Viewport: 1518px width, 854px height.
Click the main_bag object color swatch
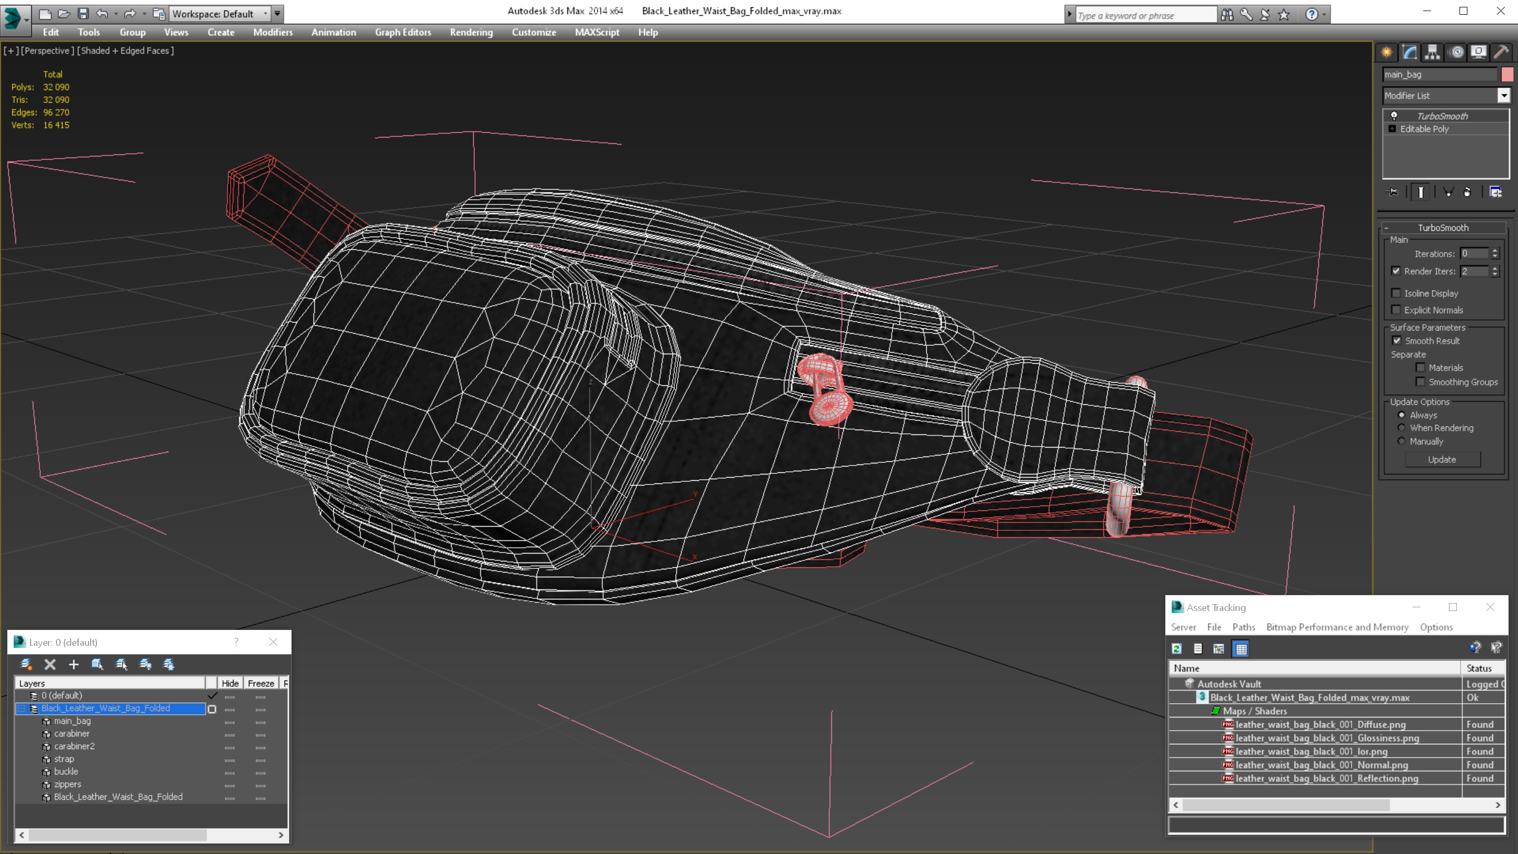coord(1507,74)
